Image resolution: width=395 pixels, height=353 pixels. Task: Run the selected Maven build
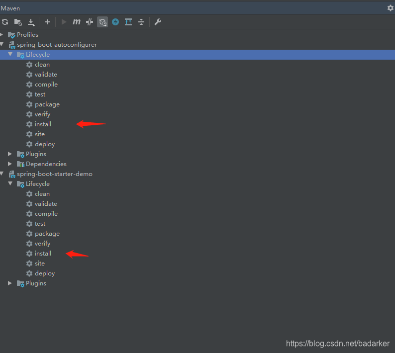[x=64, y=22]
